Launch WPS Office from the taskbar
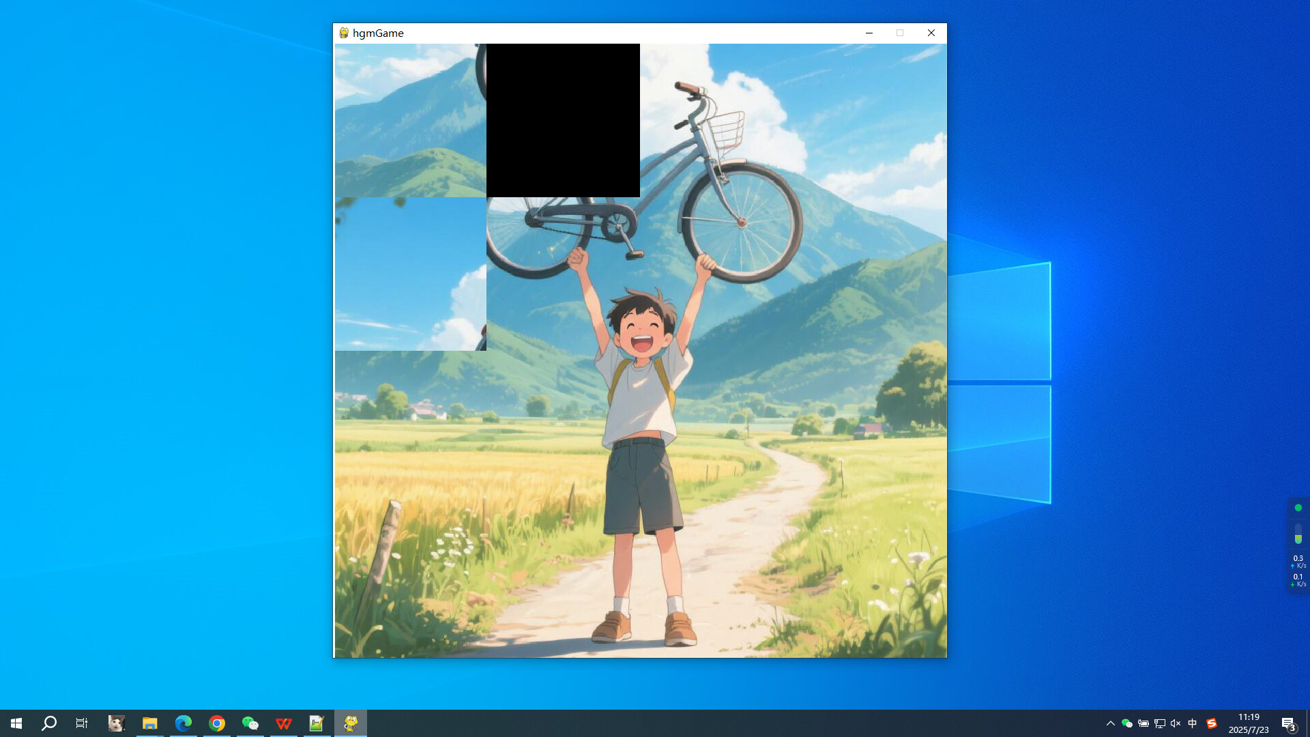The width and height of the screenshot is (1310, 737). pyautogui.click(x=283, y=723)
